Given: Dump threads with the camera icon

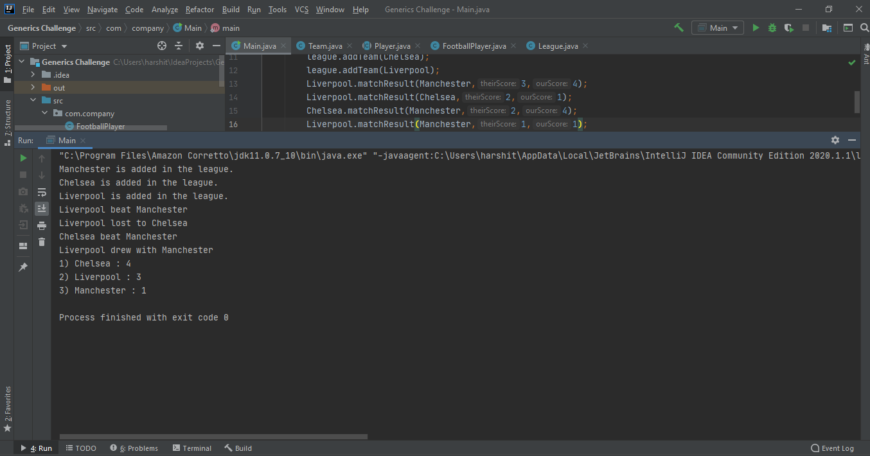Looking at the screenshot, I should pyautogui.click(x=23, y=191).
